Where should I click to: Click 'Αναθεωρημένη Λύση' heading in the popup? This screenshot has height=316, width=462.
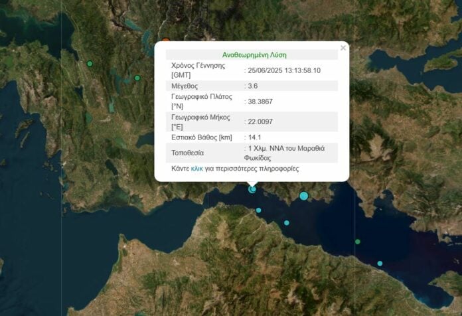click(254, 55)
